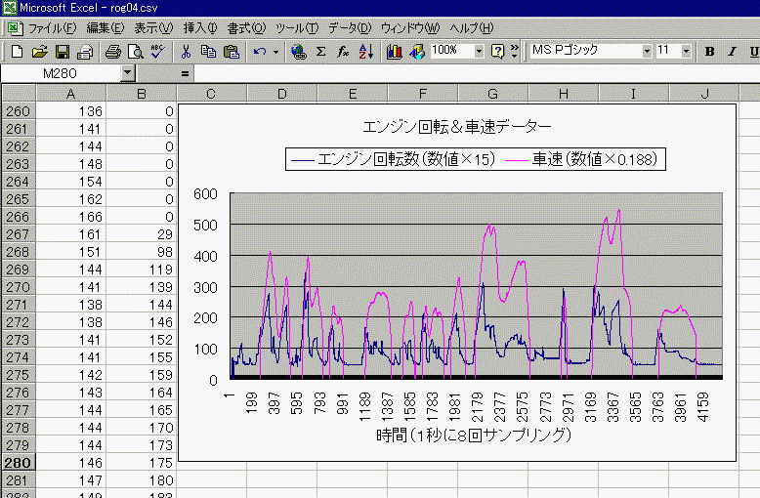Viewport: 760px width, 498px height.
Task: Click the AutoSum sigma icon
Action: click(x=320, y=51)
